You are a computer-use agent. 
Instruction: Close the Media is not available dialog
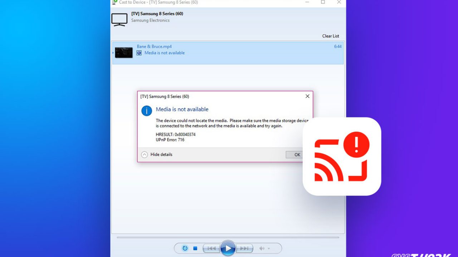[x=307, y=96]
